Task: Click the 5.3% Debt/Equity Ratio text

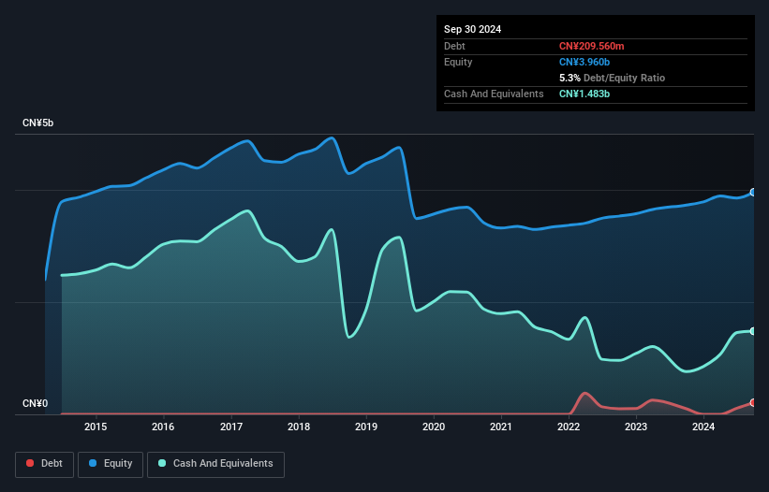Action: (x=612, y=78)
